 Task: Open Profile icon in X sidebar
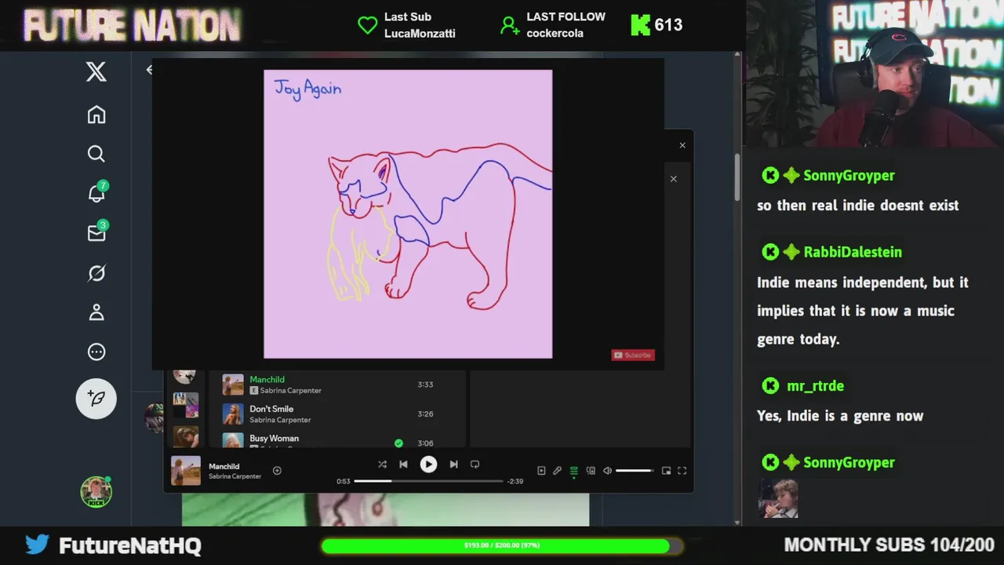click(96, 312)
